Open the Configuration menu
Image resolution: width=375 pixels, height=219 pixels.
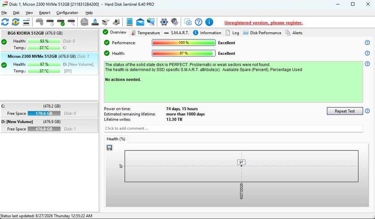pyautogui.click(x=67, y=13)
